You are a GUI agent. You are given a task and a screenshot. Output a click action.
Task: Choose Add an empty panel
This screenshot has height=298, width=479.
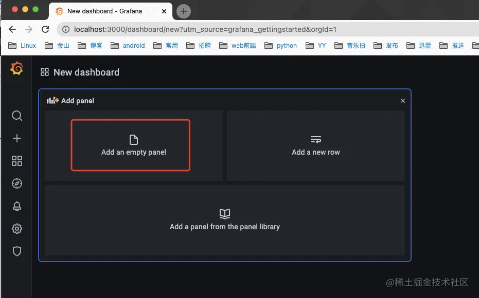(x=133, y=145)
